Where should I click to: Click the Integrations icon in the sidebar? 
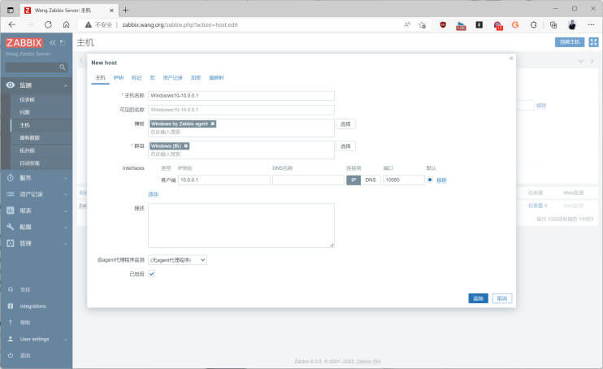click(11, 306)
